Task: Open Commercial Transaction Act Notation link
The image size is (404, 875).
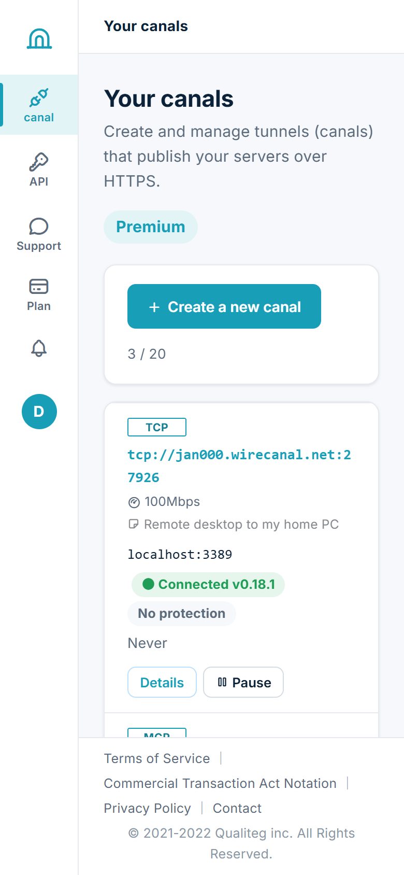Action: pyautogui.click(x=220, y=783)
